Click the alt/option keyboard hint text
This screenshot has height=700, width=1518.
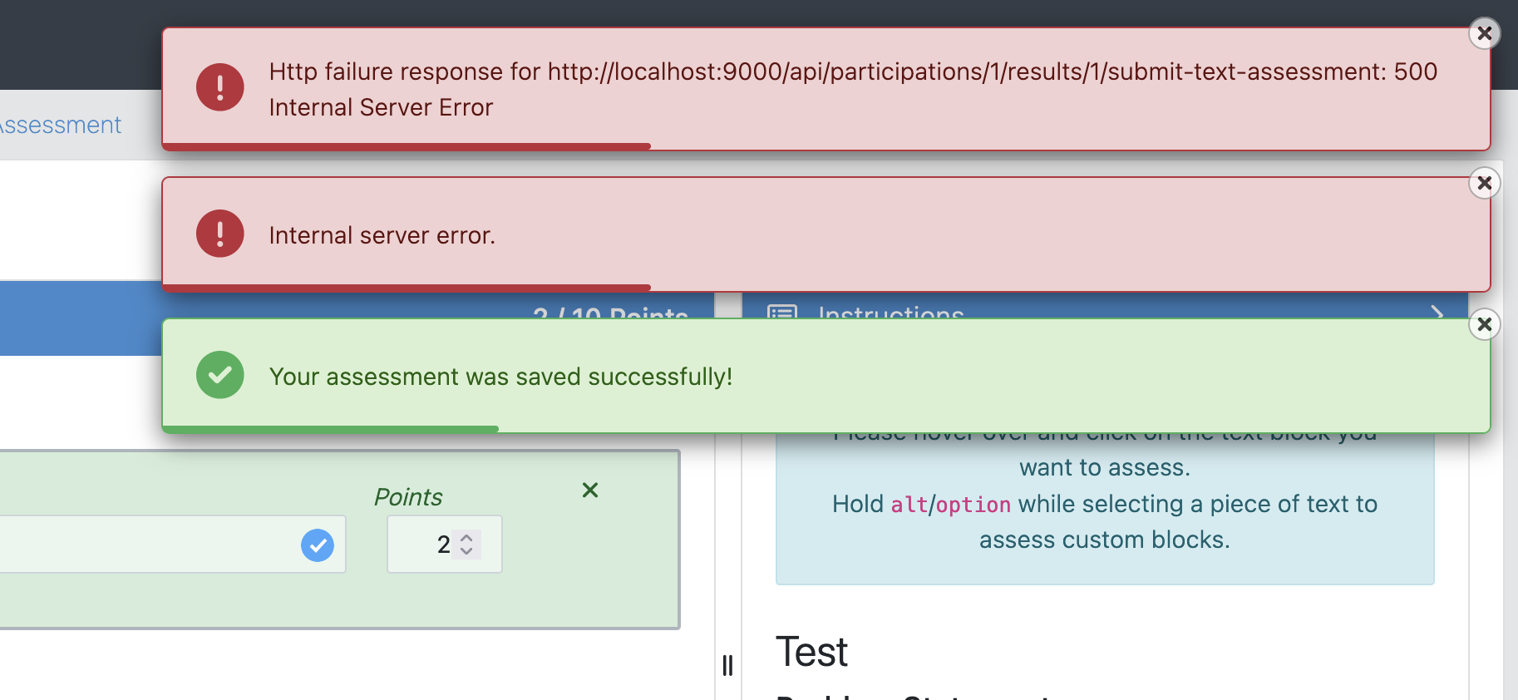(x=951, y=504)
